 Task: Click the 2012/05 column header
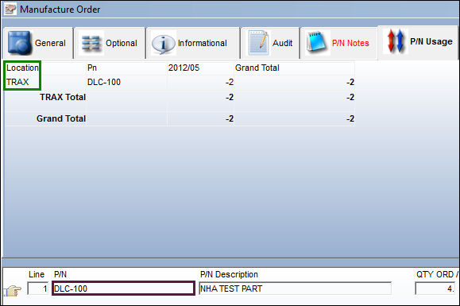(x=184, y=68)
